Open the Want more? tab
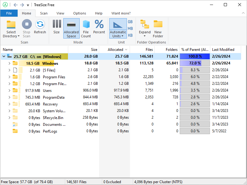This screenshot has width=247, height=185. 121,13
